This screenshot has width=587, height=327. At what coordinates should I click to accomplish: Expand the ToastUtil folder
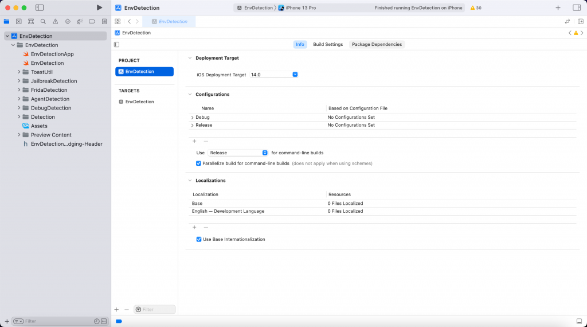click(19, 72)
